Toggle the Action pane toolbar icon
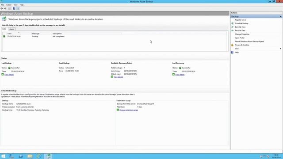The image size is (283, 159). click(x=18, y=8)
